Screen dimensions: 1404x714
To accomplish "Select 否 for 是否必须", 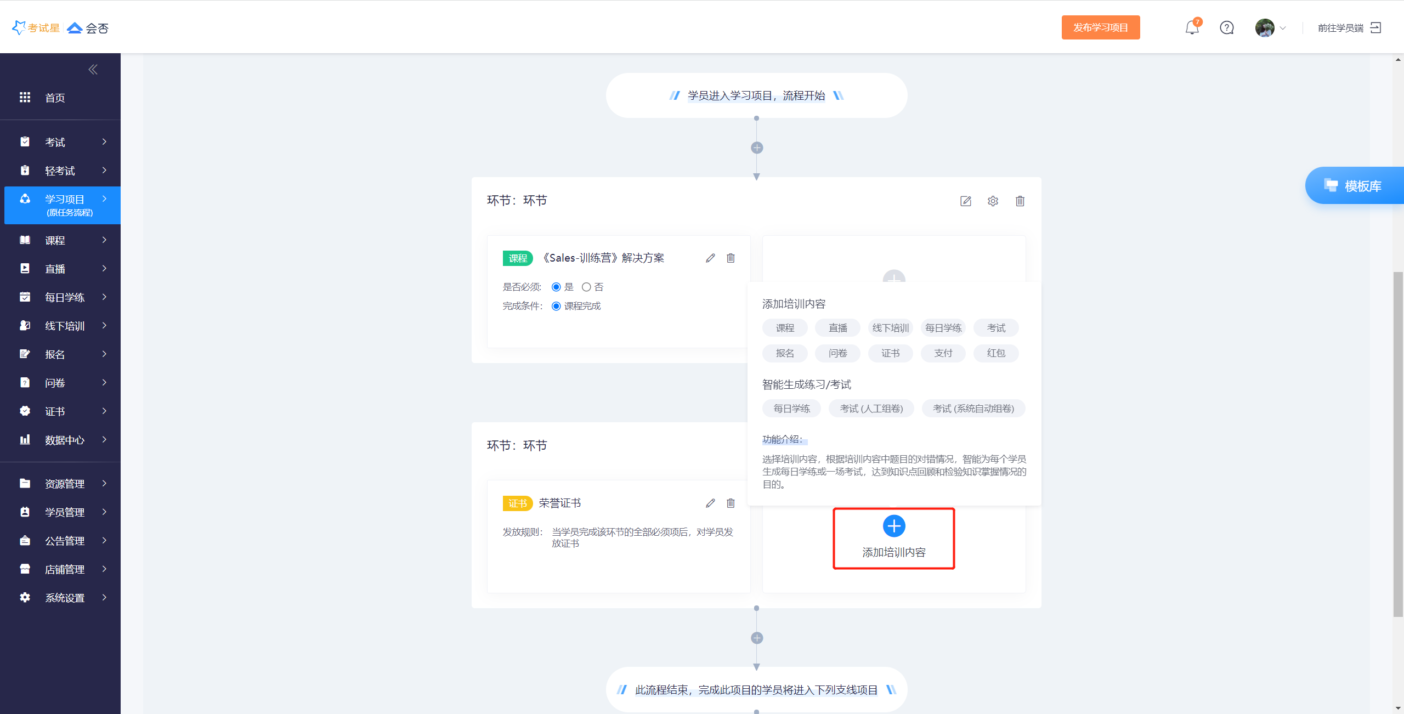I will [x=586, y=287].
